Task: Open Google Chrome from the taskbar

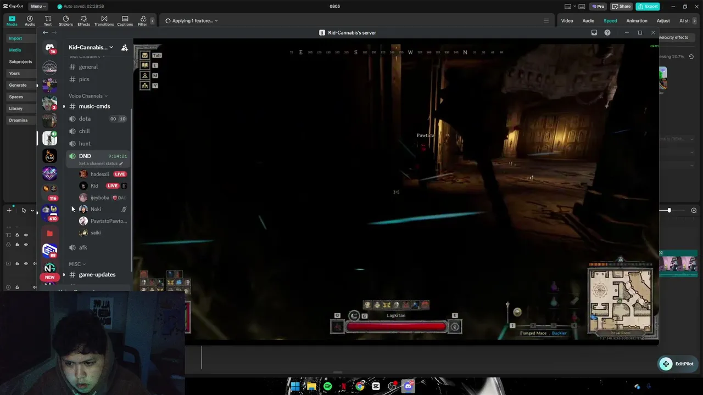Action: 360,386
